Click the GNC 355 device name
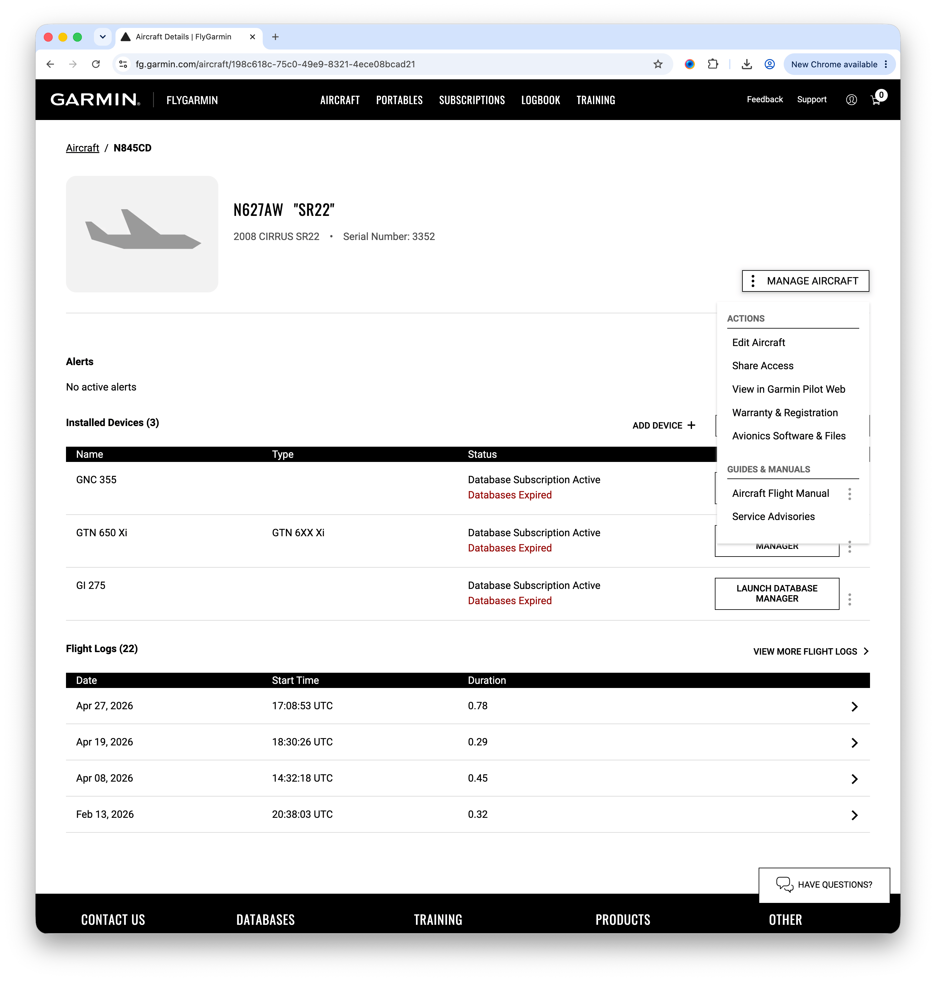This screenshot has height=981, width=936. pyautogui.click(x=96, y=480)
